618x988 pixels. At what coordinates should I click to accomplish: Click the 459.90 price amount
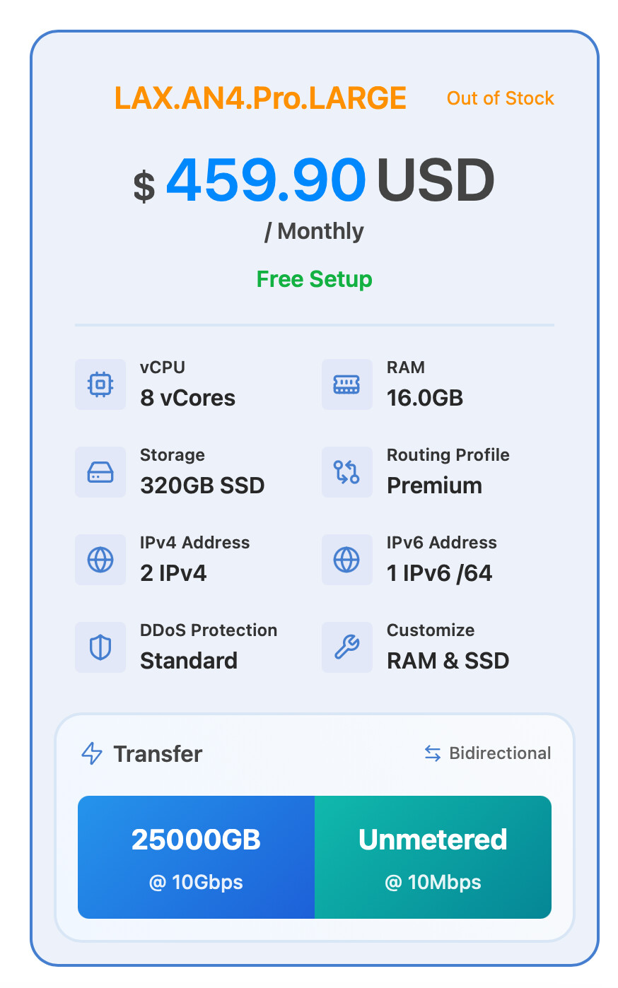[x=266, y=180]
